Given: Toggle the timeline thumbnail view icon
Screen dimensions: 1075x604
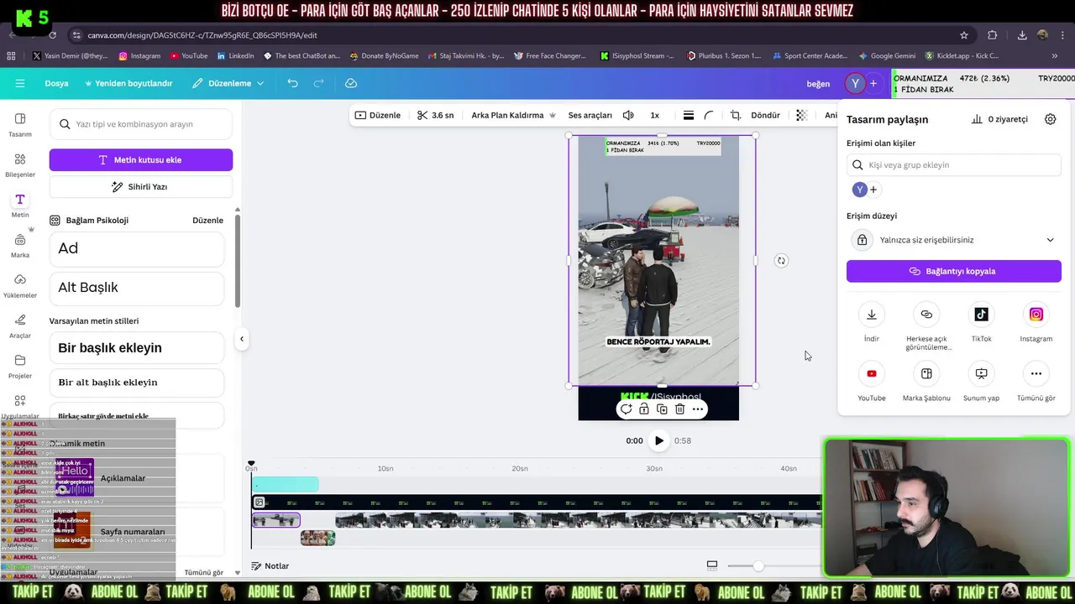Looking at the screenshot, I should (712, 565).
